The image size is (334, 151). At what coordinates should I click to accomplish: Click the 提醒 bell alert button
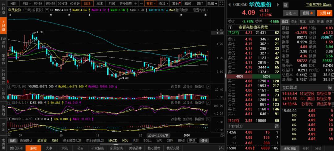point(308,13)
